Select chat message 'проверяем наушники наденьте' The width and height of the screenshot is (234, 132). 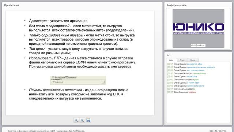(201, 67)
